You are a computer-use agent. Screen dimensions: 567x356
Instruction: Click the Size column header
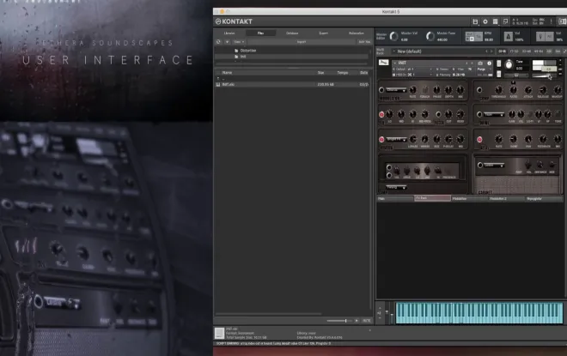pyautogui.click(x=320, y=73)
